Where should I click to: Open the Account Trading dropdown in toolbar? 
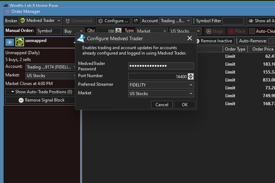175,21
